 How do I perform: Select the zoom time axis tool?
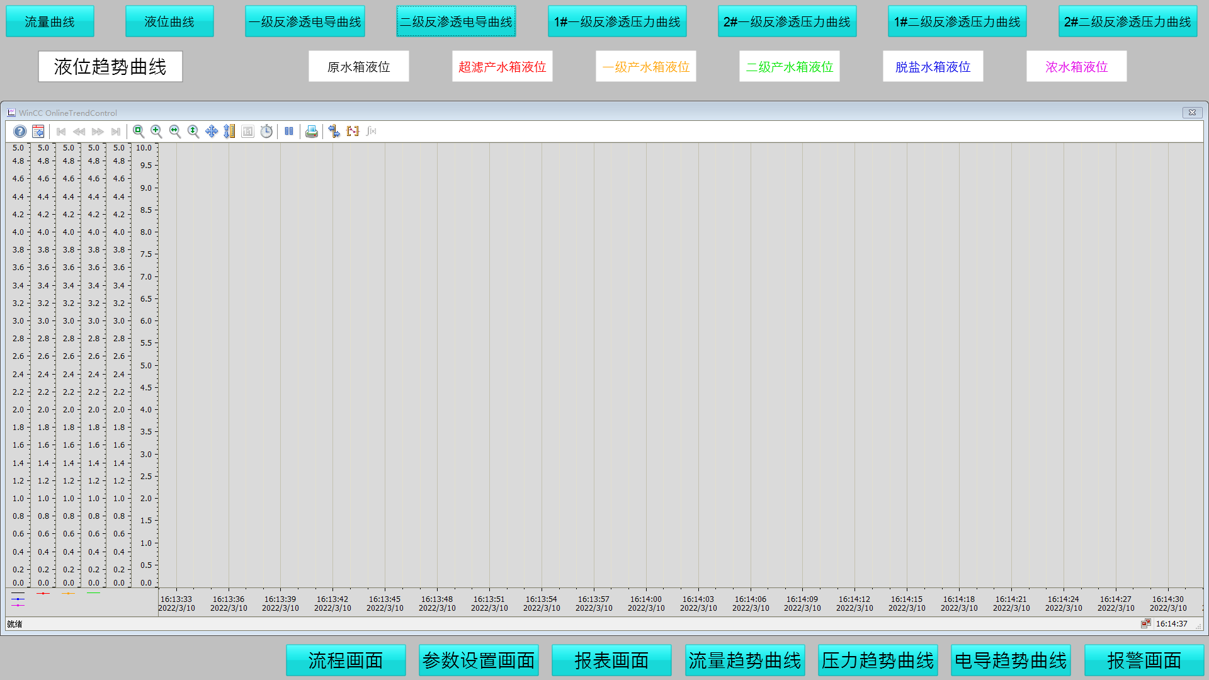coord(175,132)
